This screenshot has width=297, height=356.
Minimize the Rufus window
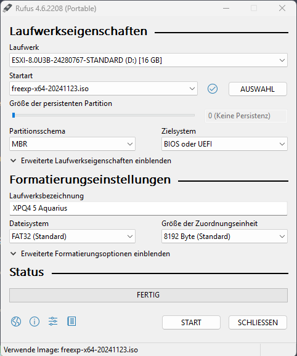[226, 8]
